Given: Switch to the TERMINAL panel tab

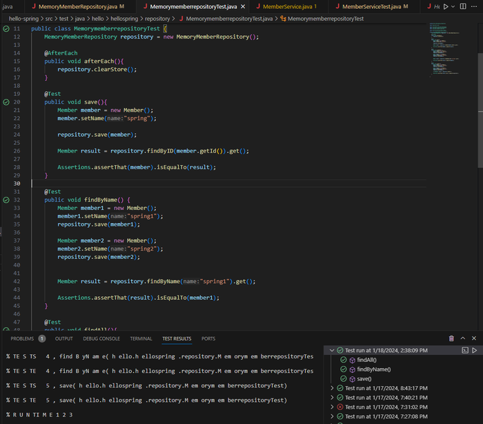Looking at the screenshot, I should (x=141, y=338).
